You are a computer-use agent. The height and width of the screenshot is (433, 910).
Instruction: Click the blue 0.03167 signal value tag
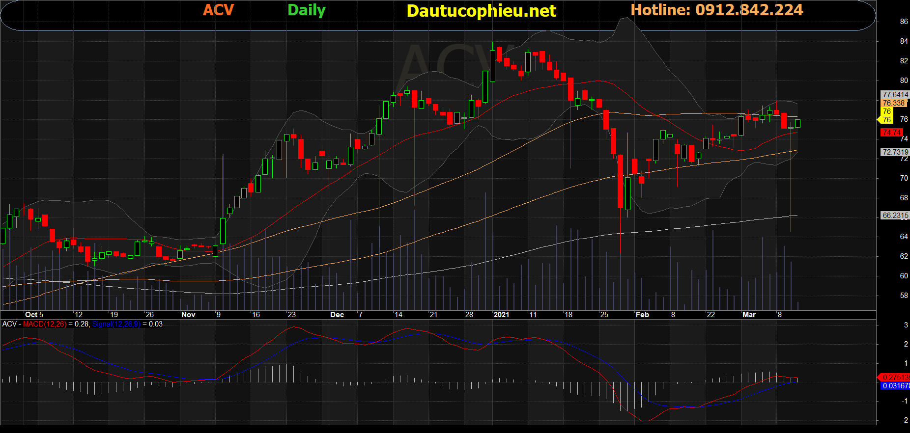895,386
